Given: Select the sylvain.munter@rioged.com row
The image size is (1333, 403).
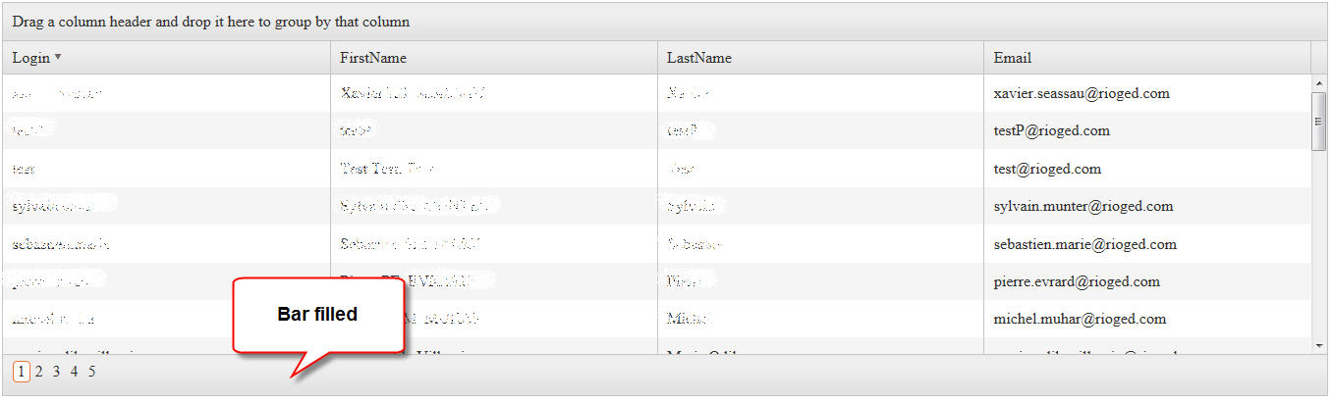Looking at the screenshot, I should (1083, 206).
